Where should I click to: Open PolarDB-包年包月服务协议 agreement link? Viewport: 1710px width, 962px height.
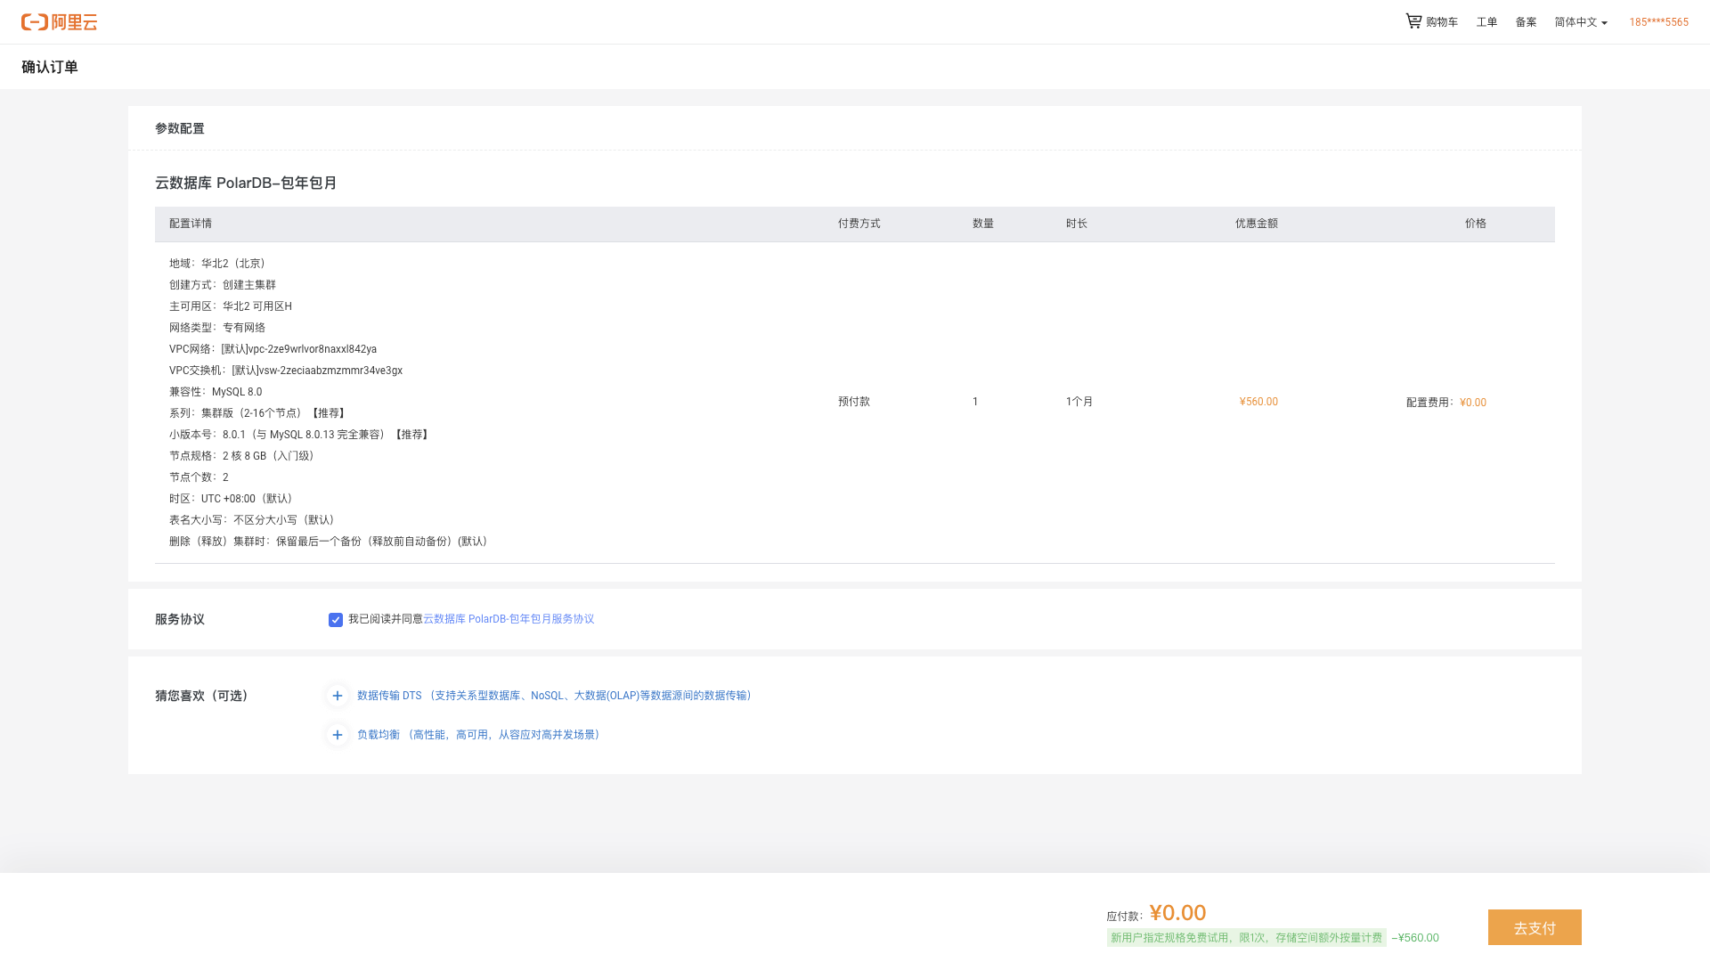tap(509, 619)
